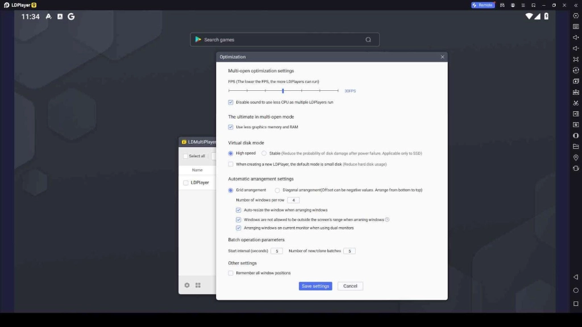Open multi-instance add window icon
Image resolution: width=582 pixels, height=327 pixels.
(576, 81)
